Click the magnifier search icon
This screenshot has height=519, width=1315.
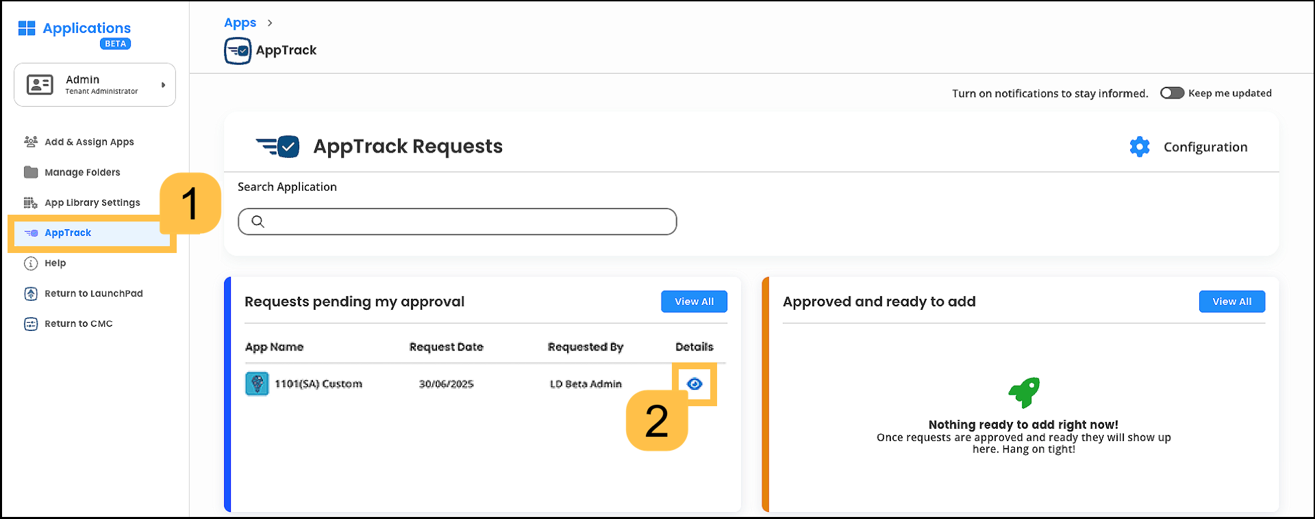pyautogui.click(x=258, y=222)
